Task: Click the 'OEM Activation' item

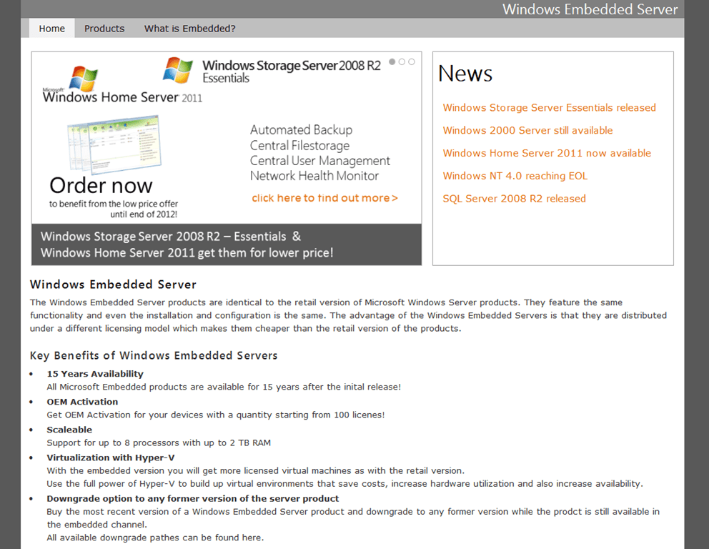Action: [82, 402]
